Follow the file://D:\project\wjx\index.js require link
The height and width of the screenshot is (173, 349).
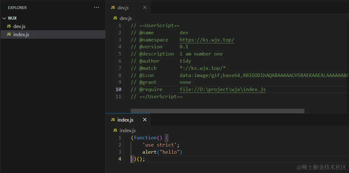(x=223, y=89)
